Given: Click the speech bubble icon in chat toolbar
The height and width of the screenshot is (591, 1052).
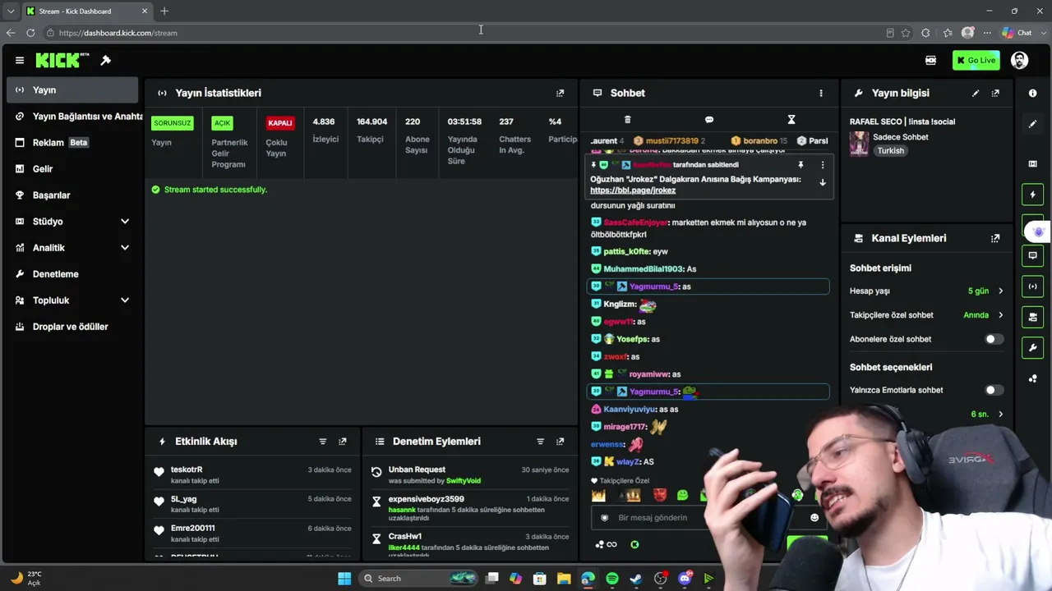Looking at the screenshot, I should point(709,120).
